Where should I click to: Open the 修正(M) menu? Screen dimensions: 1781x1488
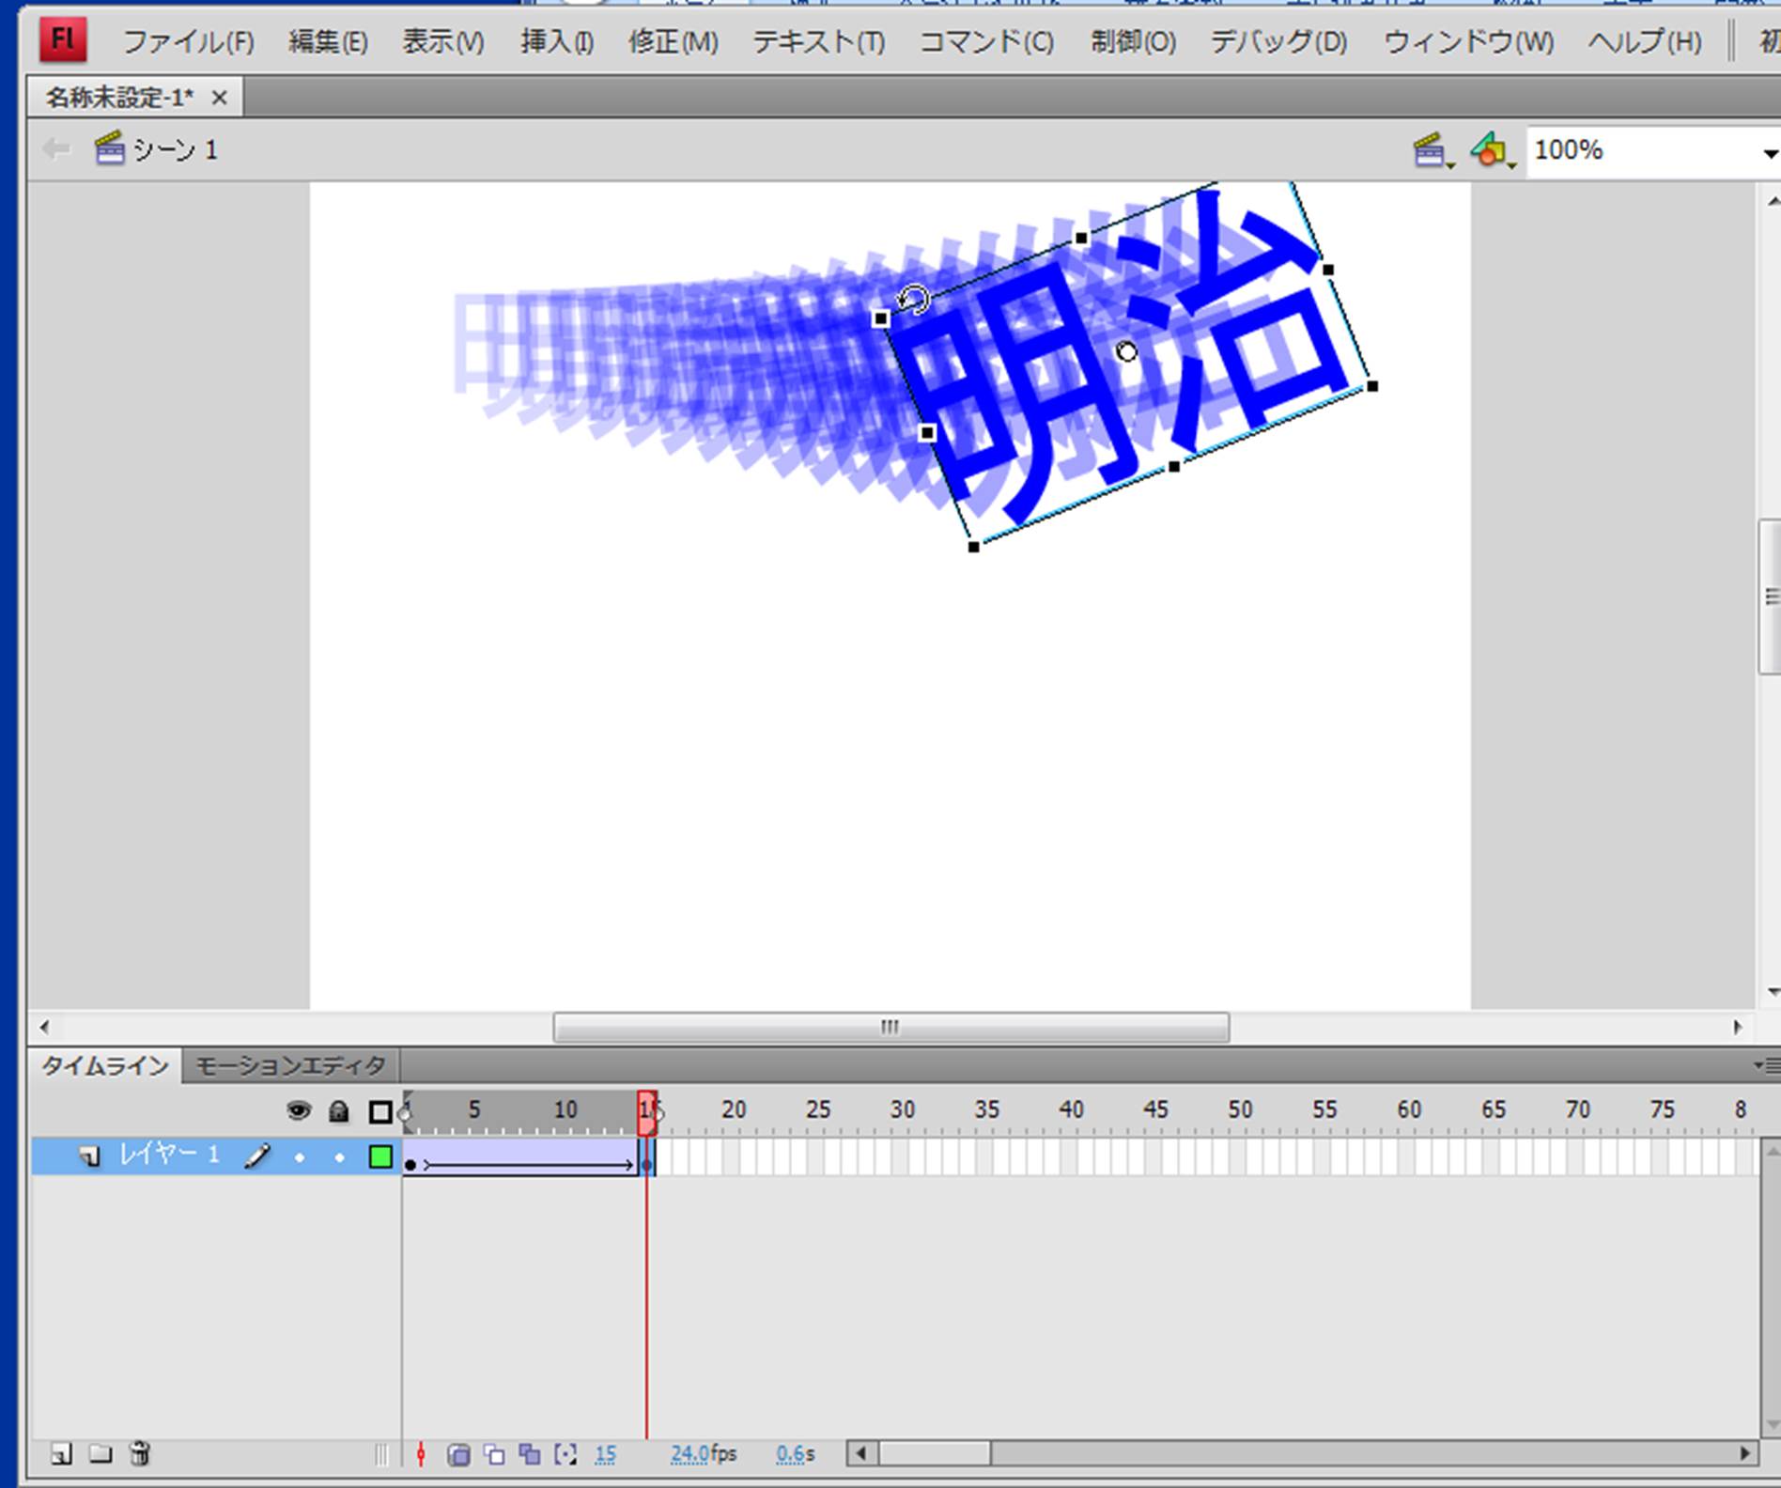(x=673, y=42)
